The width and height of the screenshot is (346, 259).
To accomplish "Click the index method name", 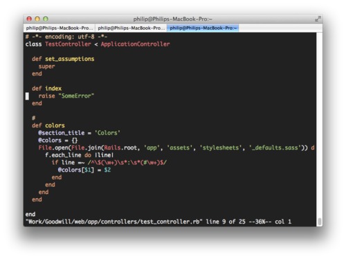I will (x=53, y=89).
